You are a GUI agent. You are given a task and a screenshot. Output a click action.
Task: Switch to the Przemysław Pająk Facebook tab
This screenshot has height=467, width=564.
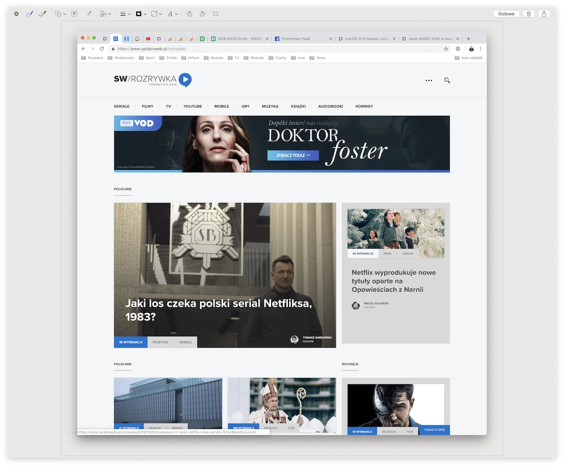[x=304, y=39]
